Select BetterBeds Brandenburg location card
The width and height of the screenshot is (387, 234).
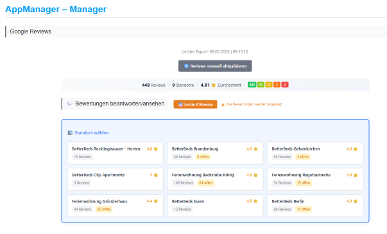[x=215, y=153]
